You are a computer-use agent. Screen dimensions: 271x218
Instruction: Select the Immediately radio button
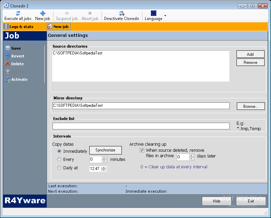pos(59,151)
